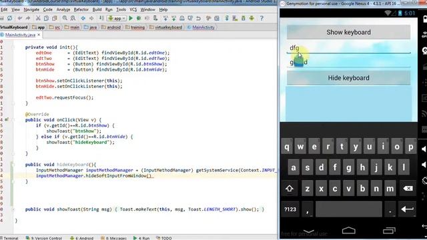Tap the Show keyboard button in emulator
The width and height of the screenshot is (427, 240).
pos(348,32)
